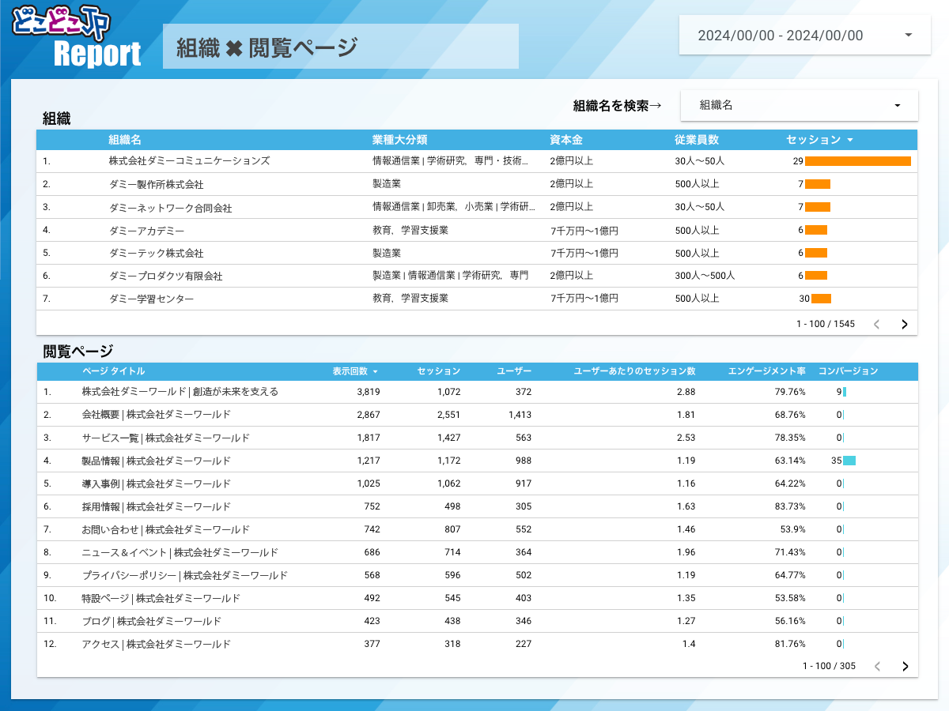949x711 pixels.
Task: Click the セッション sort arrow in 組織 table
Action: coord(850,140)
